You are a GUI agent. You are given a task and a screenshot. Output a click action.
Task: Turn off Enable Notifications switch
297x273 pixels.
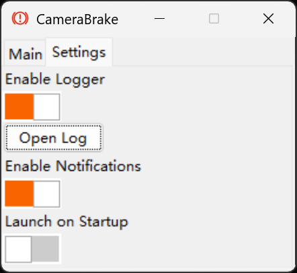tap(32, 194)
